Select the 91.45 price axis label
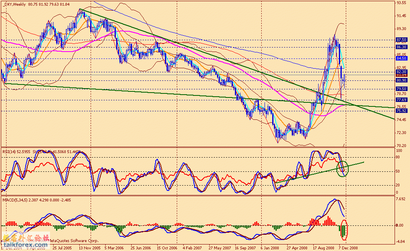The image size is (410, 251). [x=401, y=16]
